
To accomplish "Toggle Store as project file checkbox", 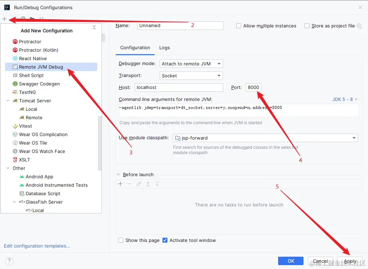I will click(307, 26).
